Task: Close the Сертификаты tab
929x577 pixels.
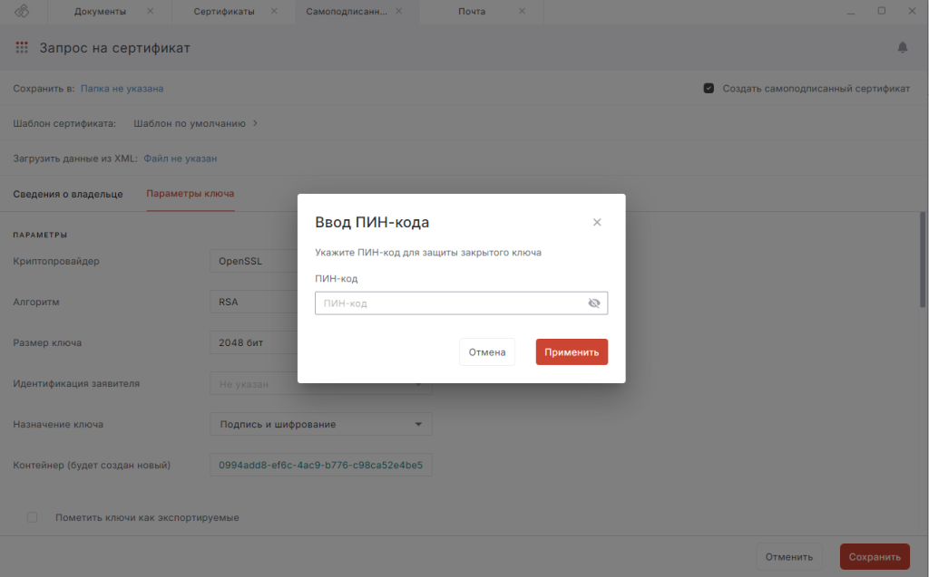Action: [274, 11]
